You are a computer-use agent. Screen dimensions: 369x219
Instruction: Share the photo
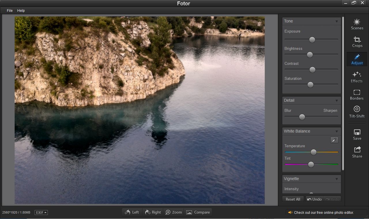(x=357, y=152)
